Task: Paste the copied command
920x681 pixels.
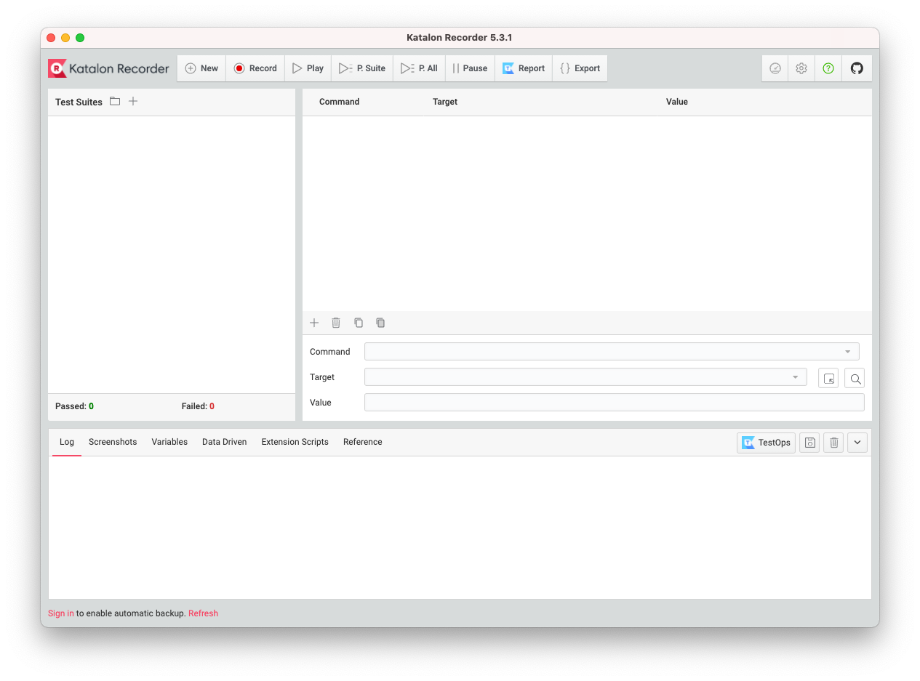Action: tap(380, 323)
